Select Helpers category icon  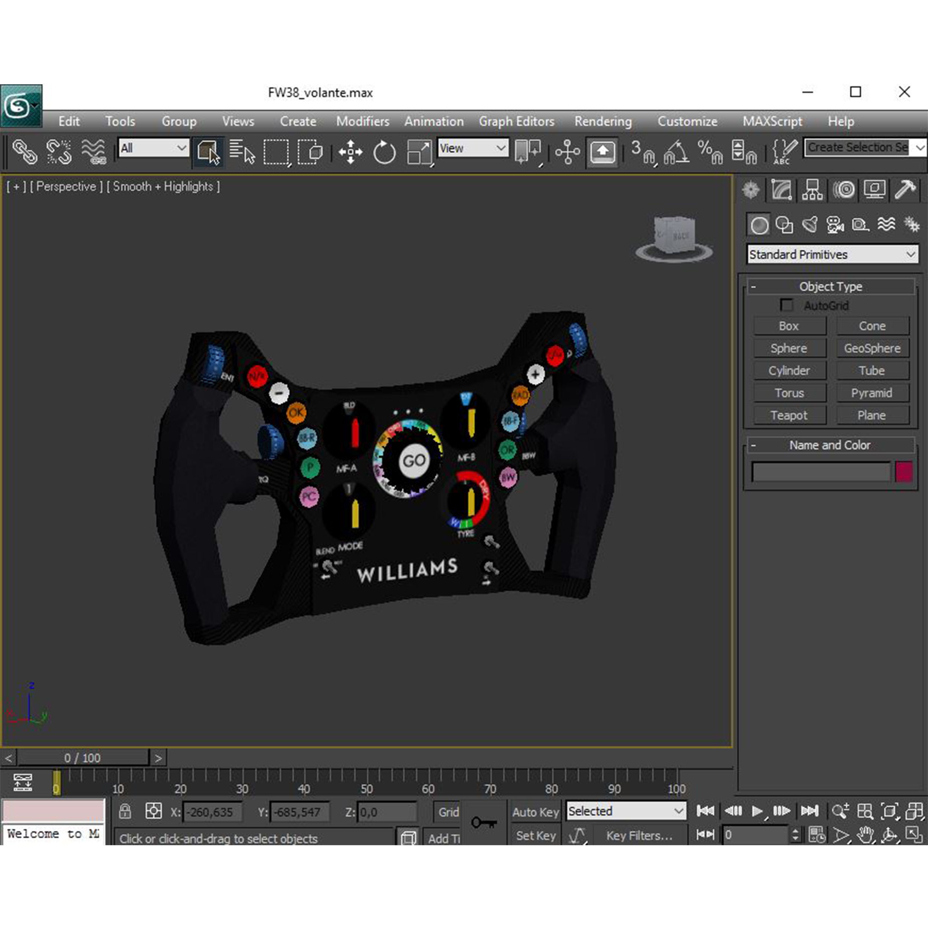[x=860, y=225]
